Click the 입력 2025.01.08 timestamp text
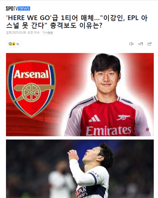The height and width of the screenshot is (198, 158). [23, 33]
